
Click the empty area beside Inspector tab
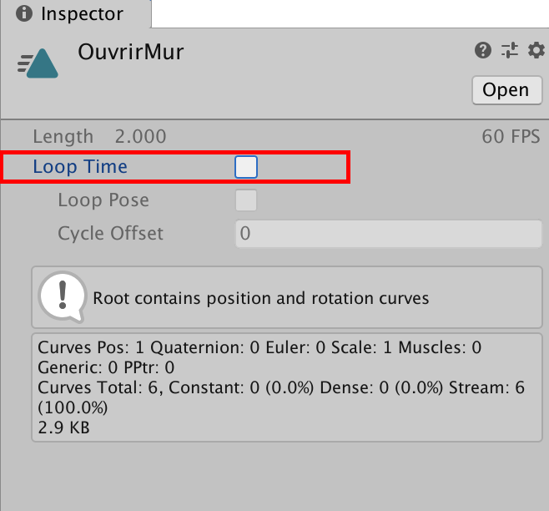350,13
